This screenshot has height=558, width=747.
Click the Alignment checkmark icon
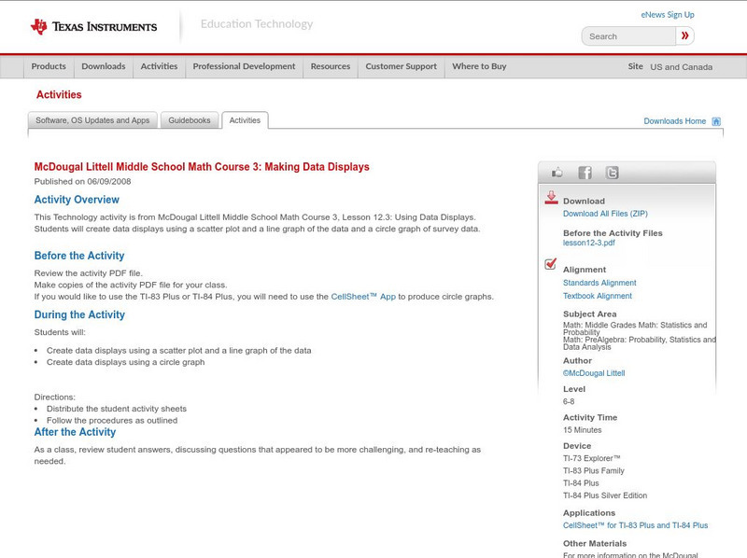coord(551,265)
